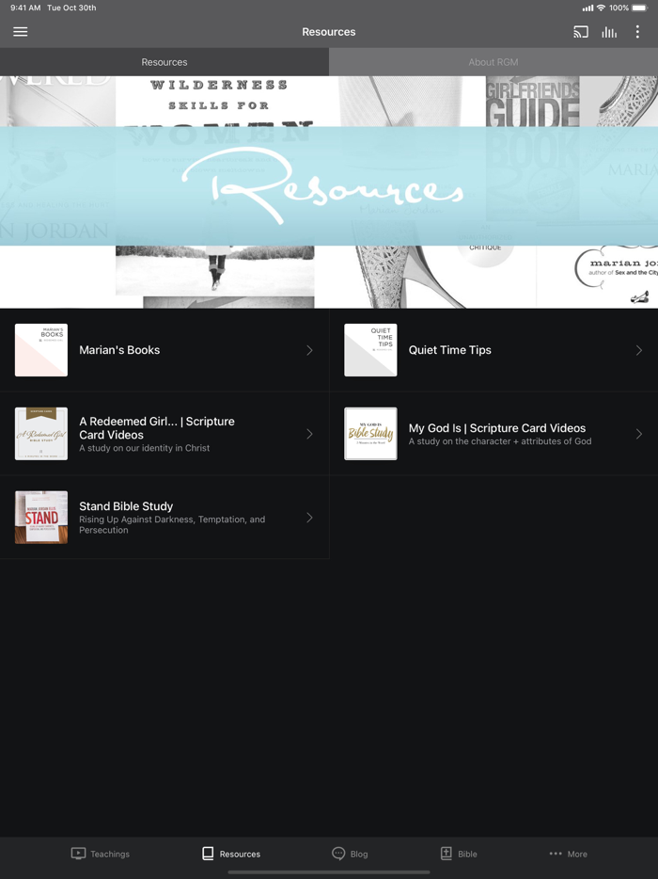Switch to the About RGM tab
The height and width of the screenshot is (879, 658).
coord(493,62)
